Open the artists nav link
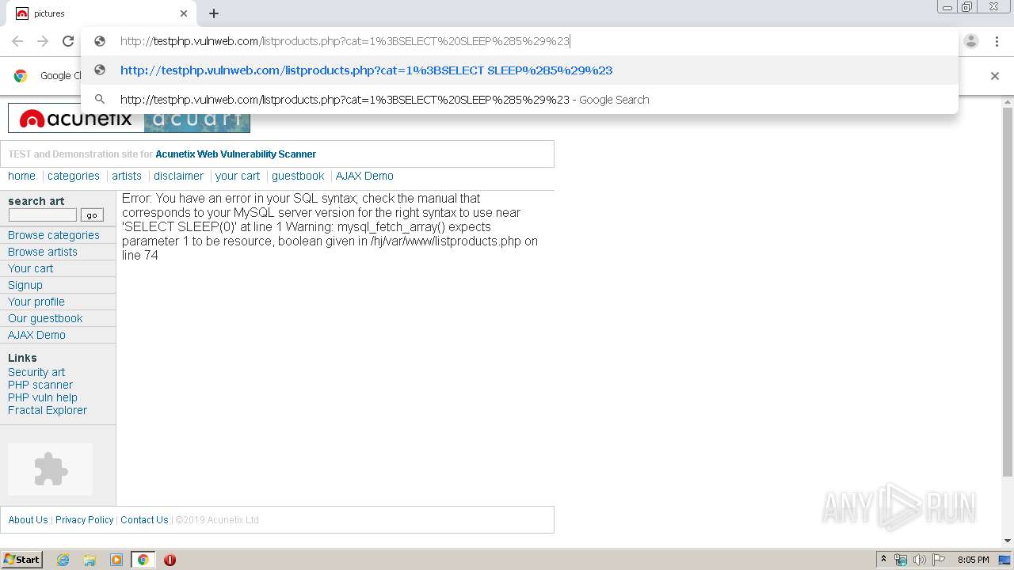Screen dimensions: 1014x570 point(127,176)
